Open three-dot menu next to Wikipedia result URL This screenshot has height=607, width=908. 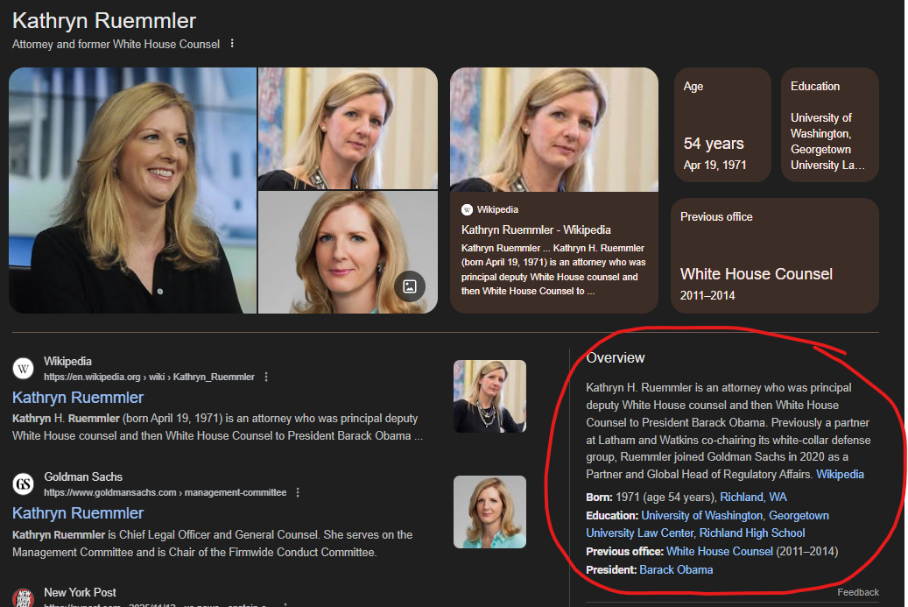pyautogui.click(x=266, y=377)
